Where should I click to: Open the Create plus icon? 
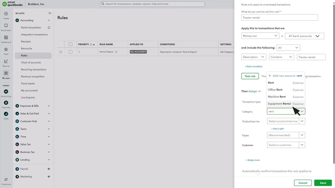6,14
